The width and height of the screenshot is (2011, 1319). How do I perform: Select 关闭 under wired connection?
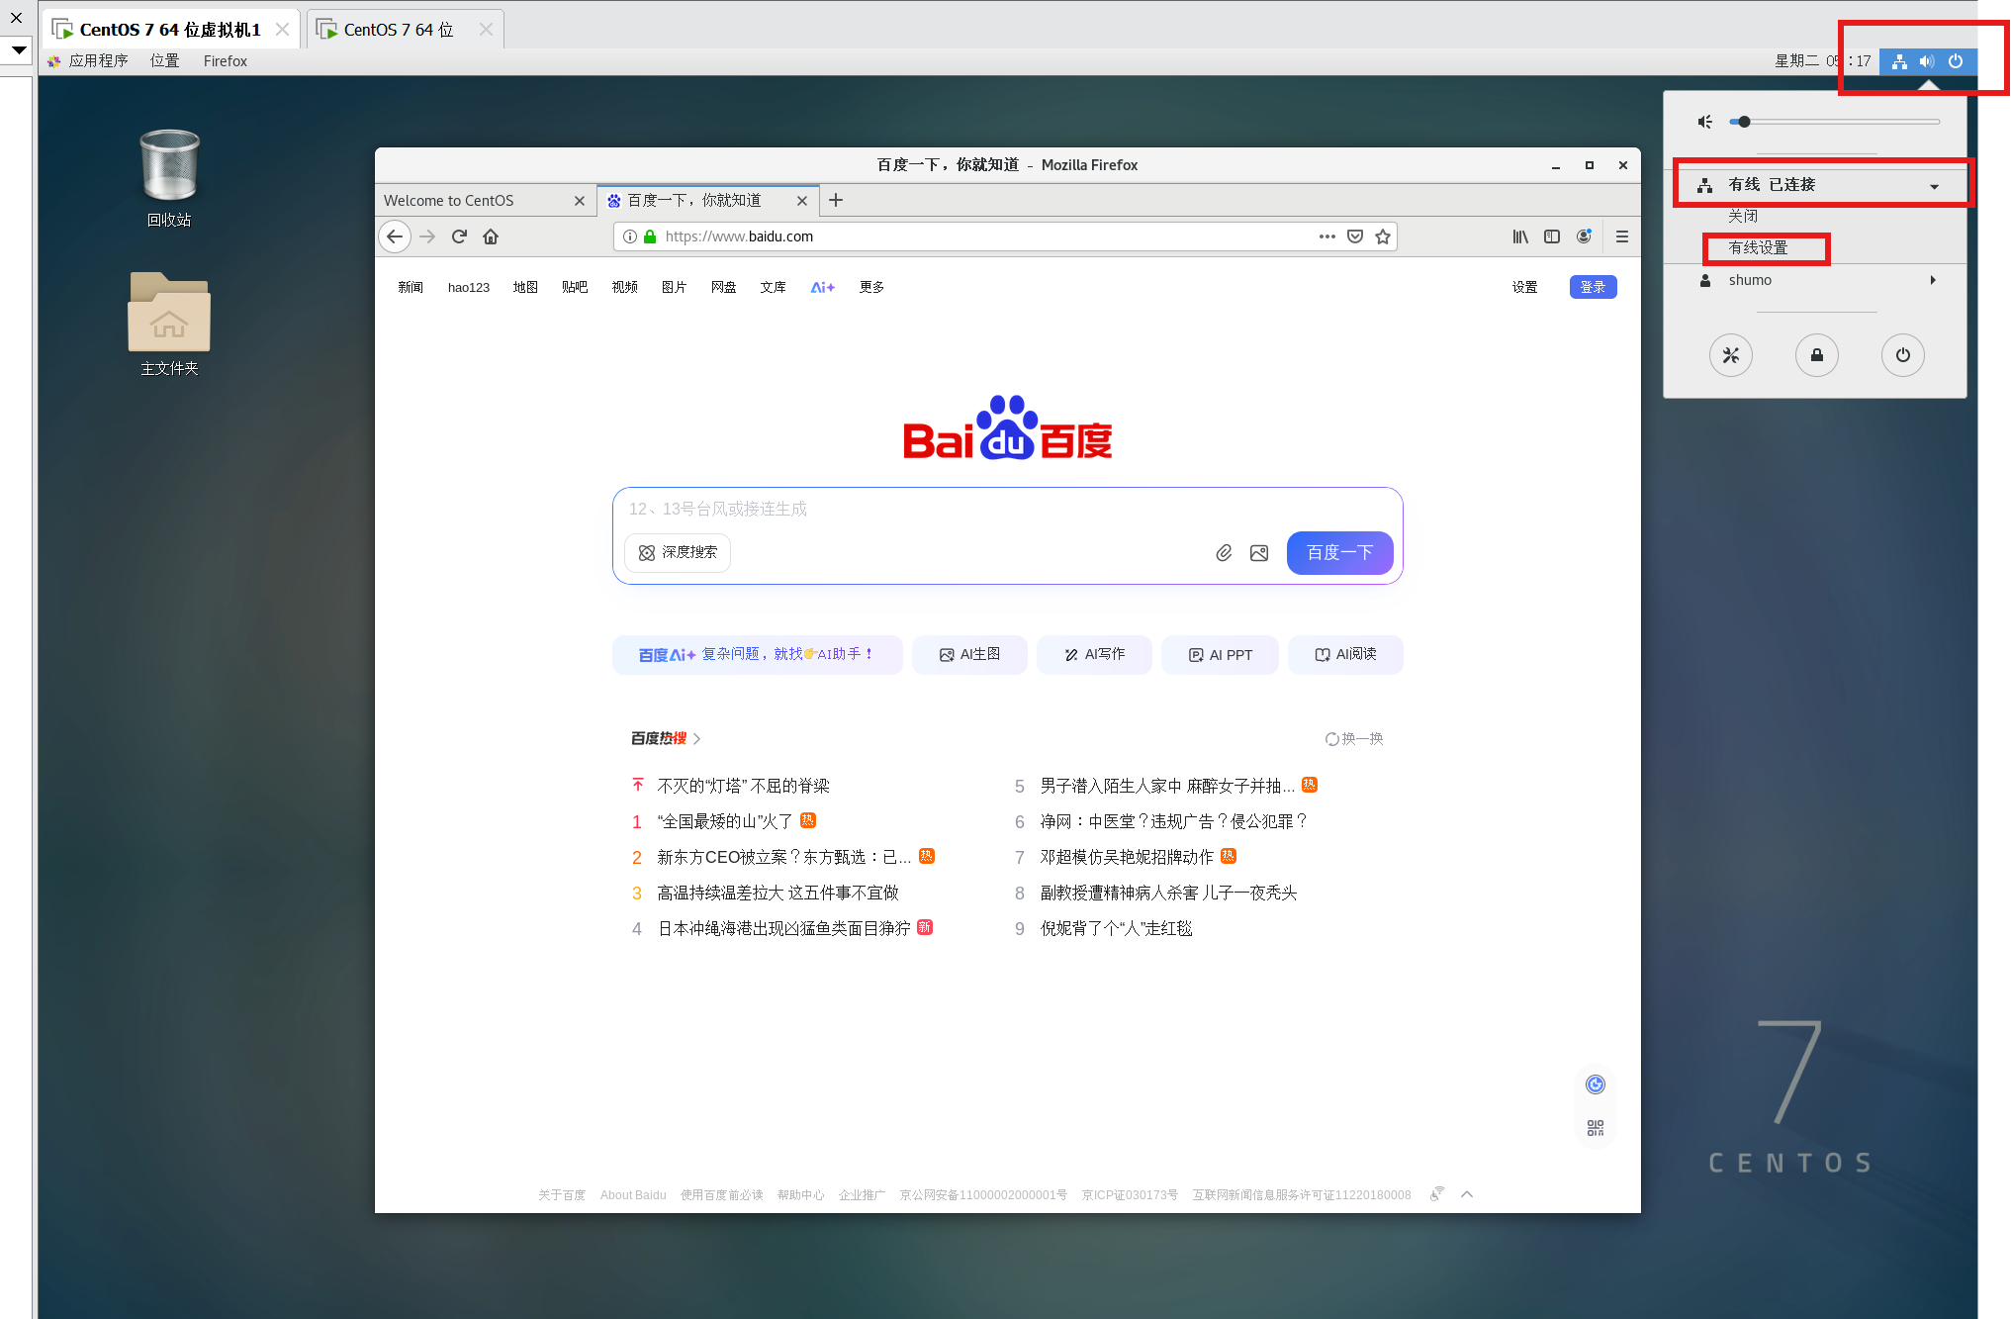click(x=1743, y=216)
